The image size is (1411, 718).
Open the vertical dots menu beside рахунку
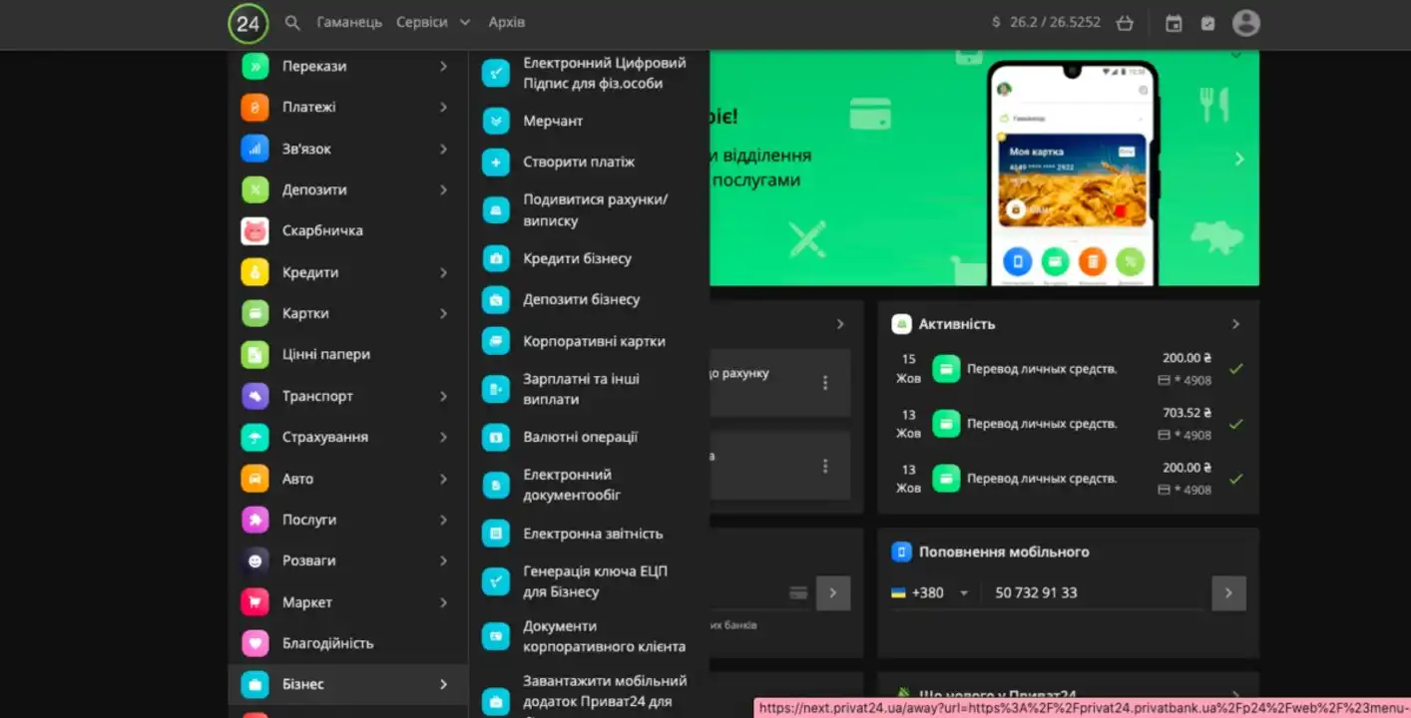(825, 382)
